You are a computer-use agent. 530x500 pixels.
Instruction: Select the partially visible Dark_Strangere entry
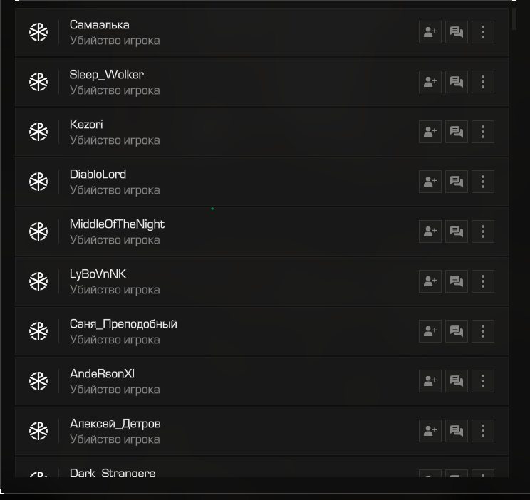click(261, 467)
